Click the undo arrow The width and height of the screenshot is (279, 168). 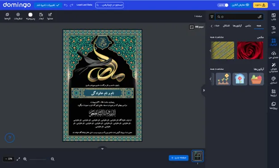[x=66, y=5]
